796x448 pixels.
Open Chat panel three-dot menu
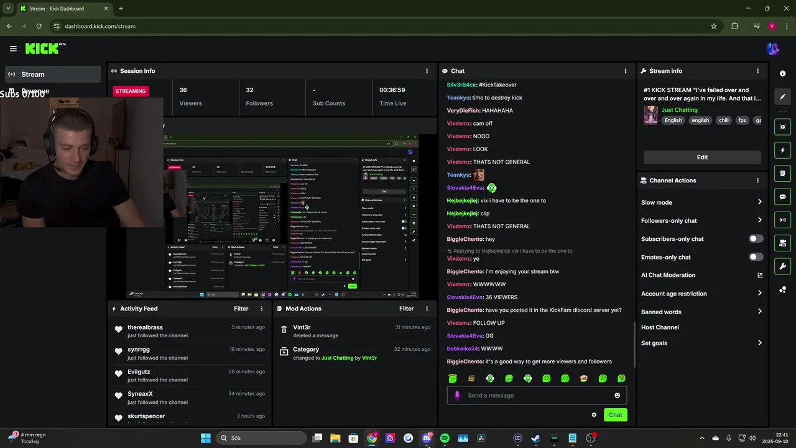[626, 71]
